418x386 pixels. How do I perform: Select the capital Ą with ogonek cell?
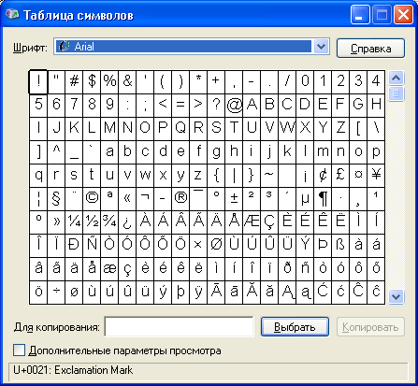287,292
